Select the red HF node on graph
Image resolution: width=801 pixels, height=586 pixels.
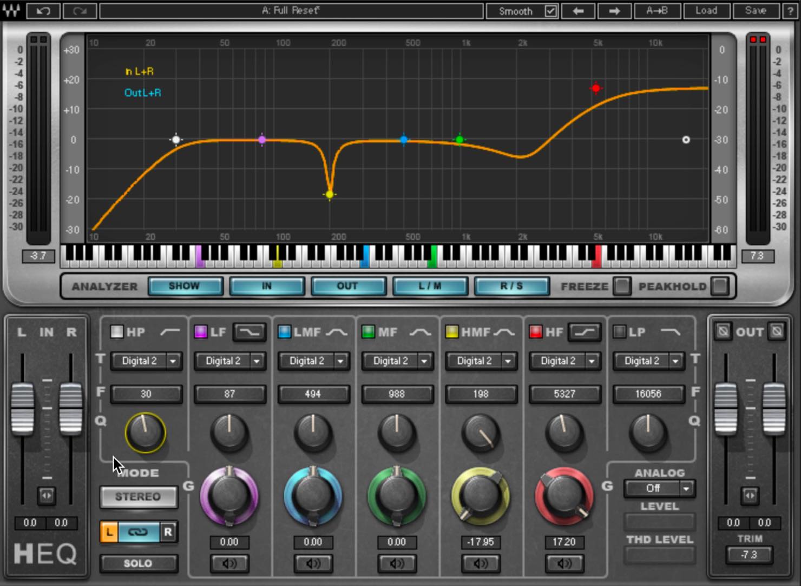[596, 88]
